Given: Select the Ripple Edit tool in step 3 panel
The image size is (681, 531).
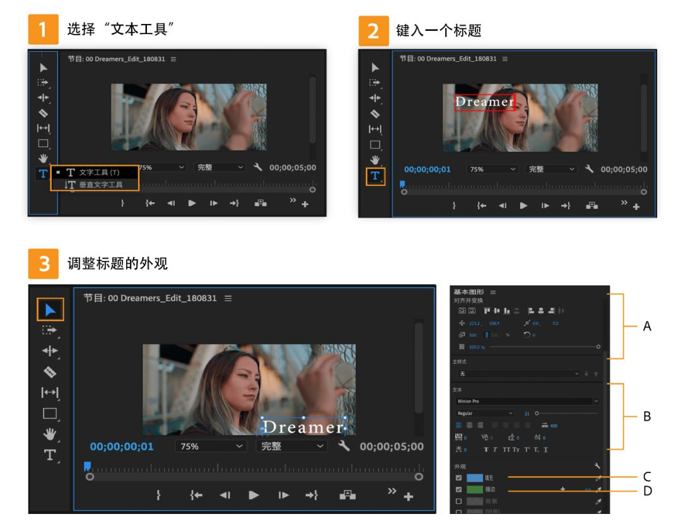Looking at the screenshot, I should click(x=50, y=351).
